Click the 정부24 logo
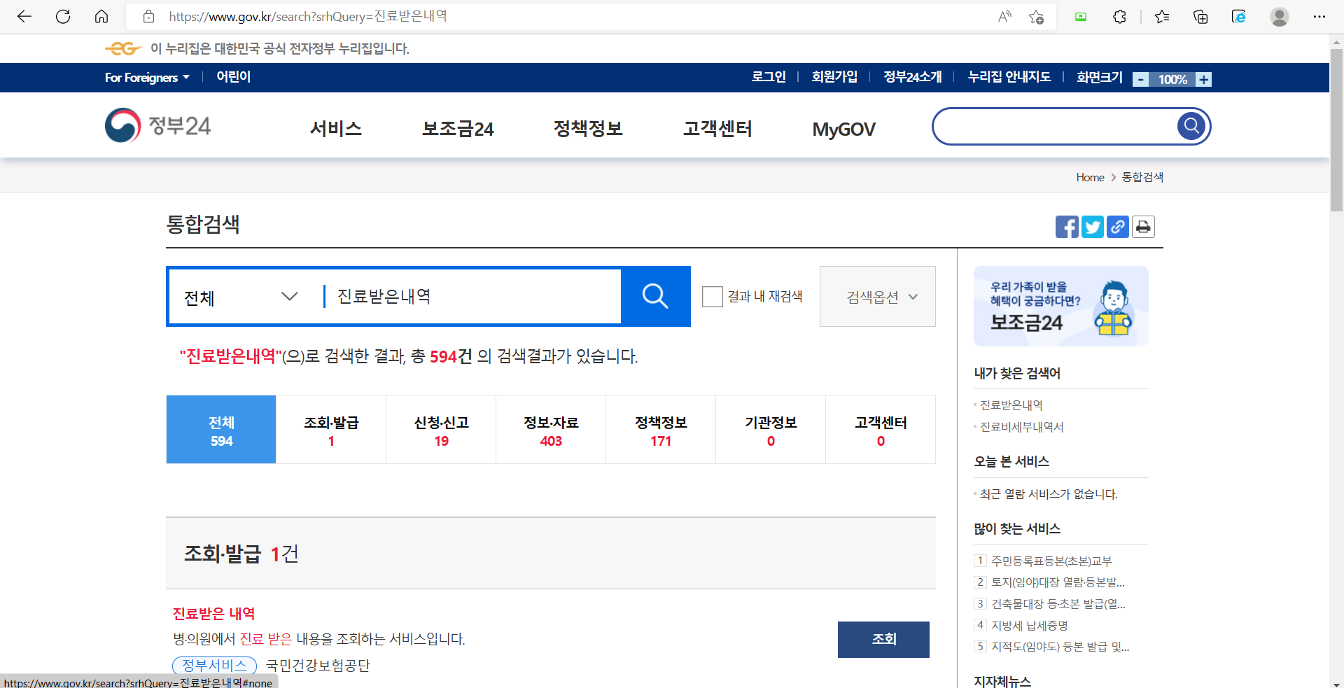This screenshot has width=1344, height=688. 157,125
